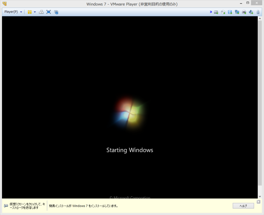This screenshot has width=264, height=215.
Task: Click the '仮想スクリーンをクリックして、キーストロークを送信します' hint text
Action: click(27, 206)
